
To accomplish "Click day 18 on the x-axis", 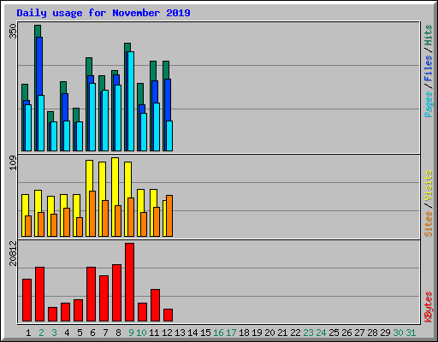I will pos(244,333).
